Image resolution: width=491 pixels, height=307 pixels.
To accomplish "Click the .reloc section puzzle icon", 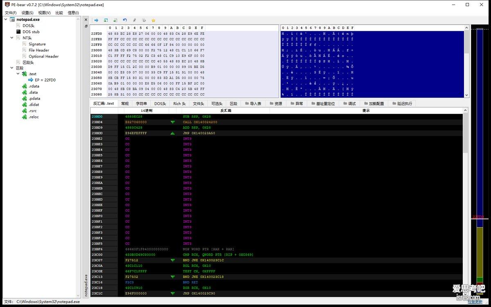I will [25, 117].
